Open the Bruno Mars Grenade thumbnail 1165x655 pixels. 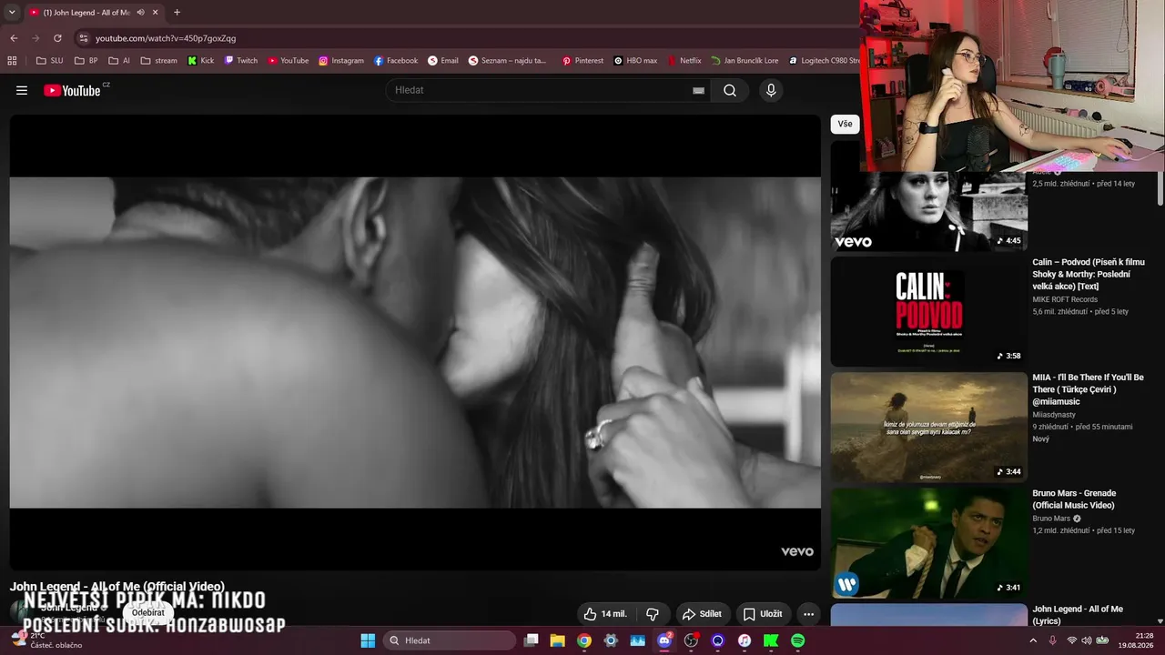[928, 543]
